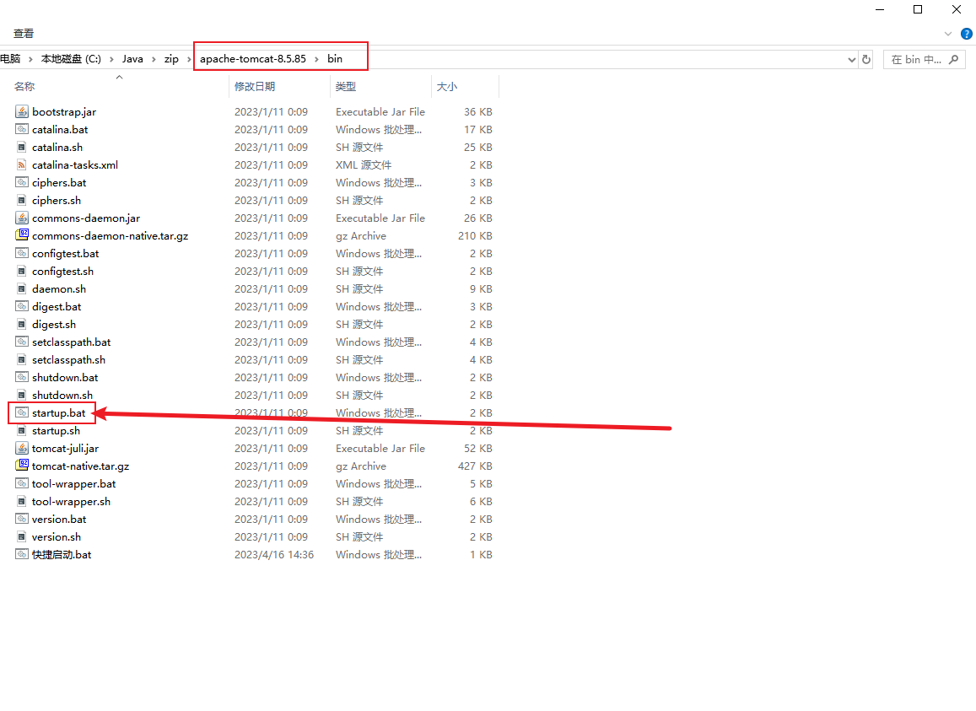The image size is (976, 711).
Task: Expand the chevron after Java in breadcrumb
Action: point(154,59)
